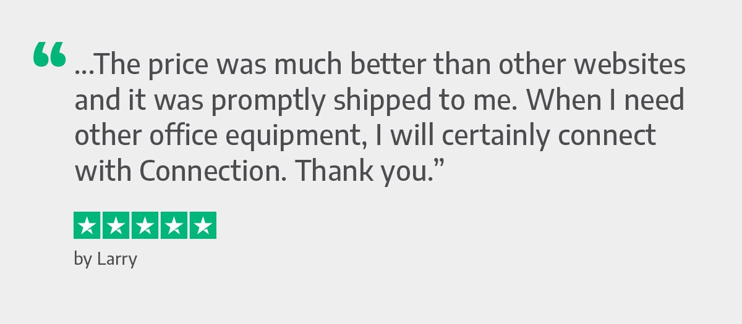The image size is (742, 324).
Task: Click the middle third rating star
Action: pos(145,225)
